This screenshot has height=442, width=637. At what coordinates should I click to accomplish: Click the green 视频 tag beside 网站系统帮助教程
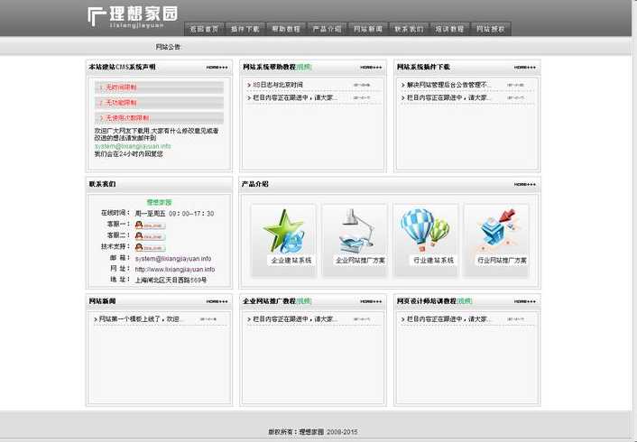point(304,67)
